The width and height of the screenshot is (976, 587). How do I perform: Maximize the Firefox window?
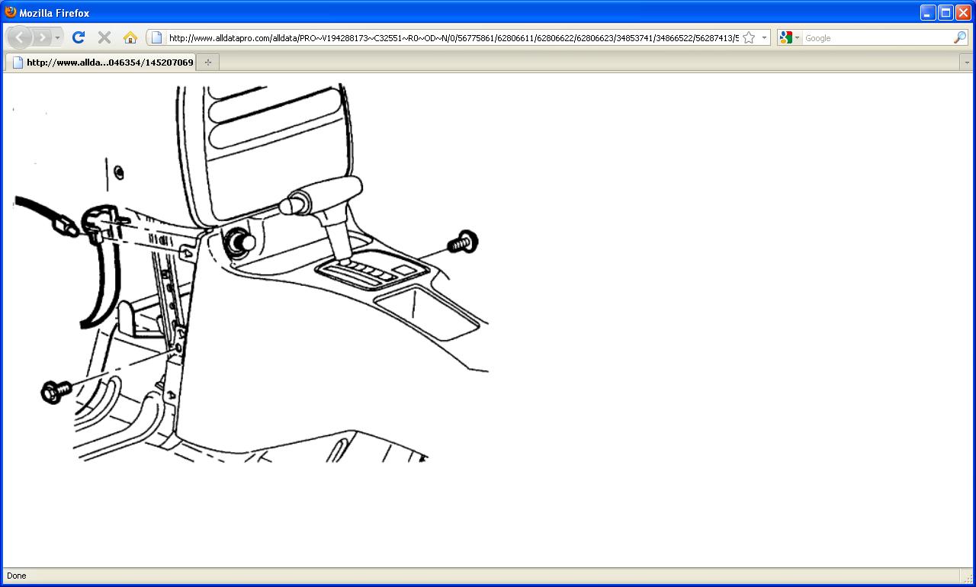(945, 12)
